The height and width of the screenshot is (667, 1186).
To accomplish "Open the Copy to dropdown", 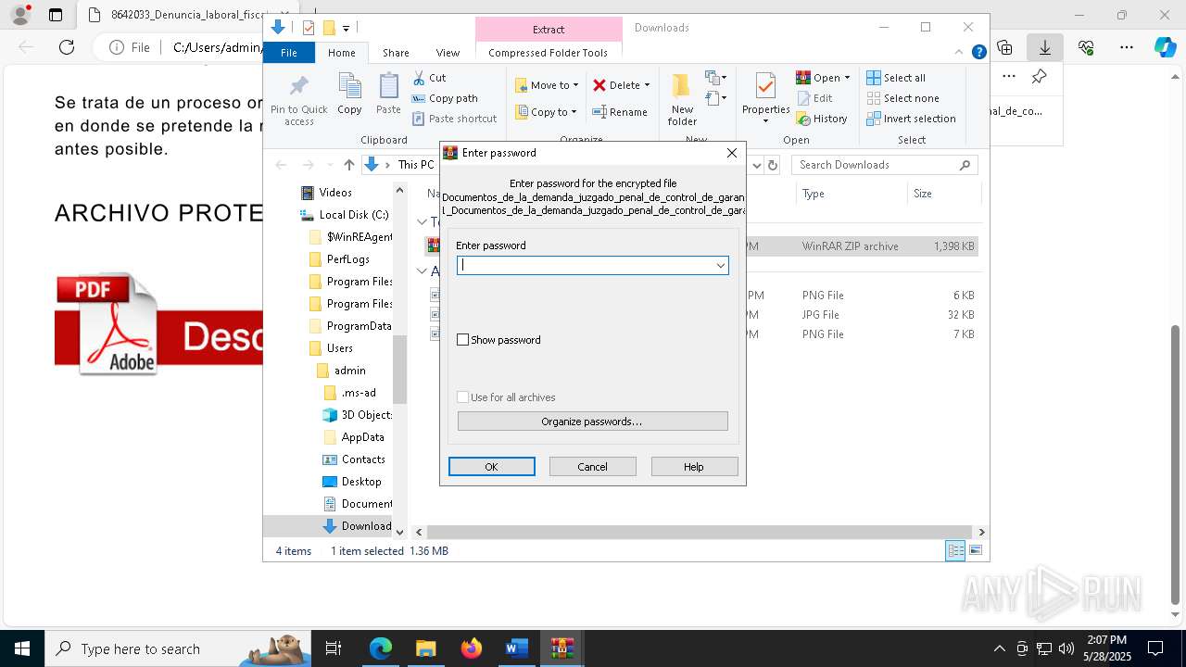I will [547, 112].
